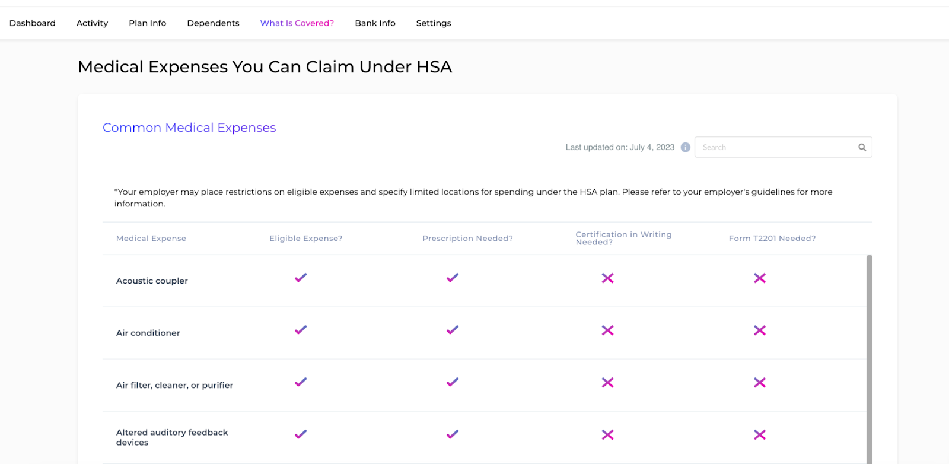
Task: Click the search magnifier icon
Action: click(x=862, y=147)
